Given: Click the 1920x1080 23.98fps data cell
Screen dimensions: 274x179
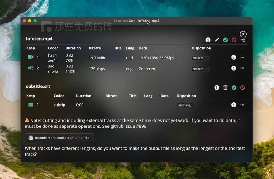Looking at the screenshot, I should pos(156,58).
